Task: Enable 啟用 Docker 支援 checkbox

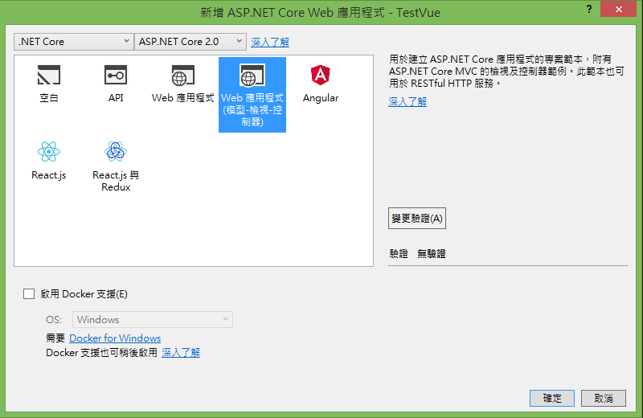Action: (29, 293)
